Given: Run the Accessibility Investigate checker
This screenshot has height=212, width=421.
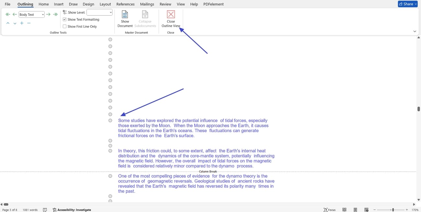Looking at the screenshot, I should 72,210.
